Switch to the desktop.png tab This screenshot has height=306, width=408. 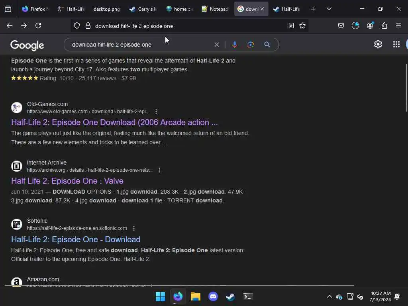point(107,9)
